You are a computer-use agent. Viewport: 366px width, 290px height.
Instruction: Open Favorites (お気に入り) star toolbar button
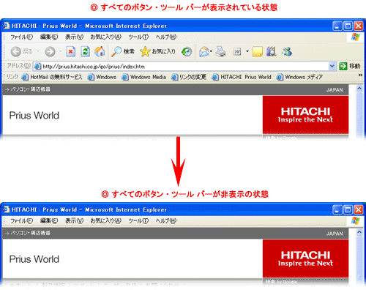(x=157, y=51)
